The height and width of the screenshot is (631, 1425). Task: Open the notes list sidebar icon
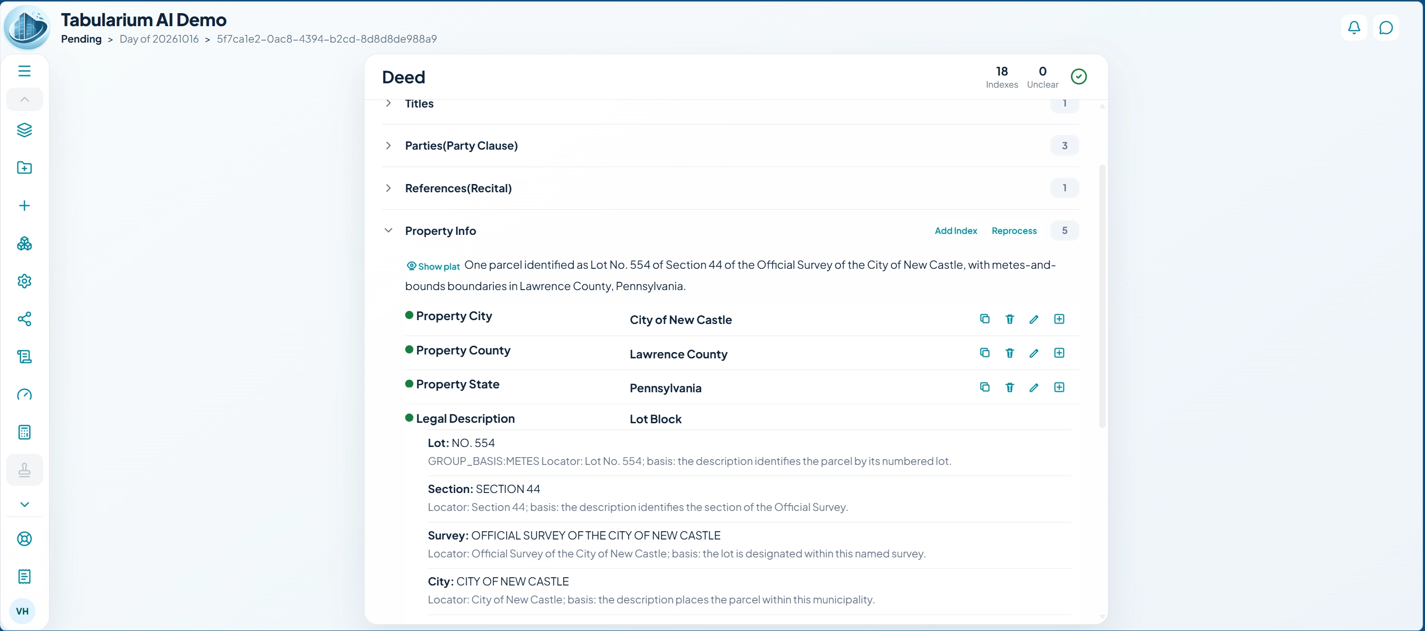click(24, 576)
